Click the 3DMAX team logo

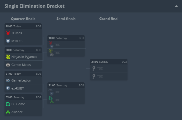pyautogui.click(x=8, y=33)
